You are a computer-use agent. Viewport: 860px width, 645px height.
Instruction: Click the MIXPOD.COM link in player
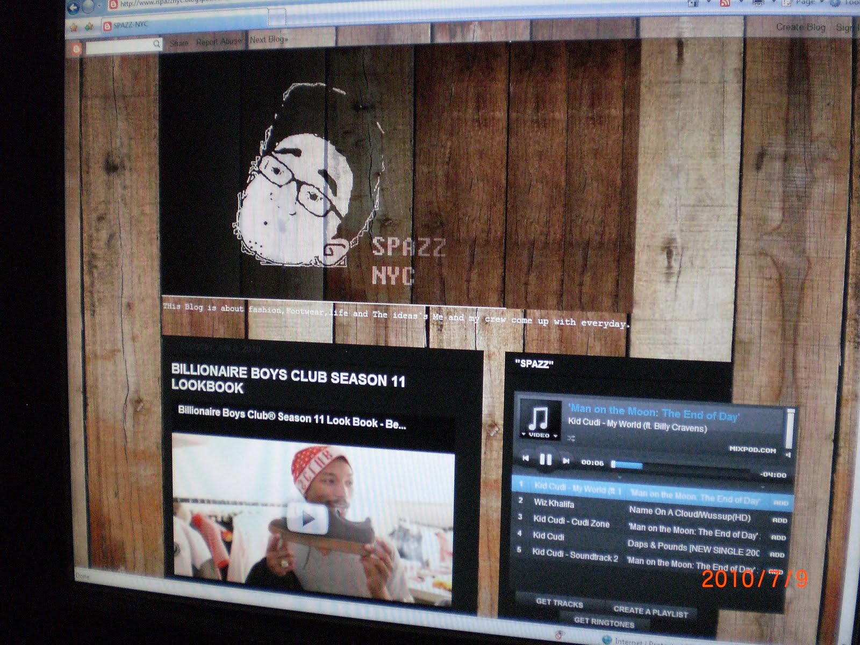click(x=752, y=449)
